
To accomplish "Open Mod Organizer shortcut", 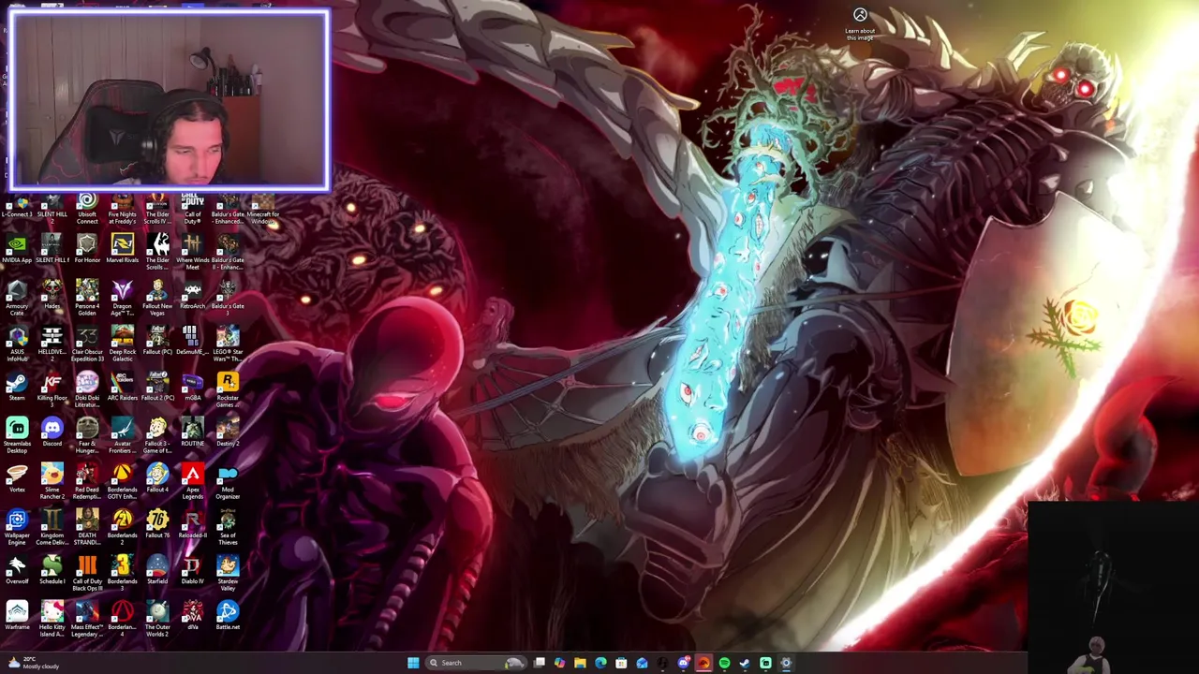I will [x=228, y=481].
